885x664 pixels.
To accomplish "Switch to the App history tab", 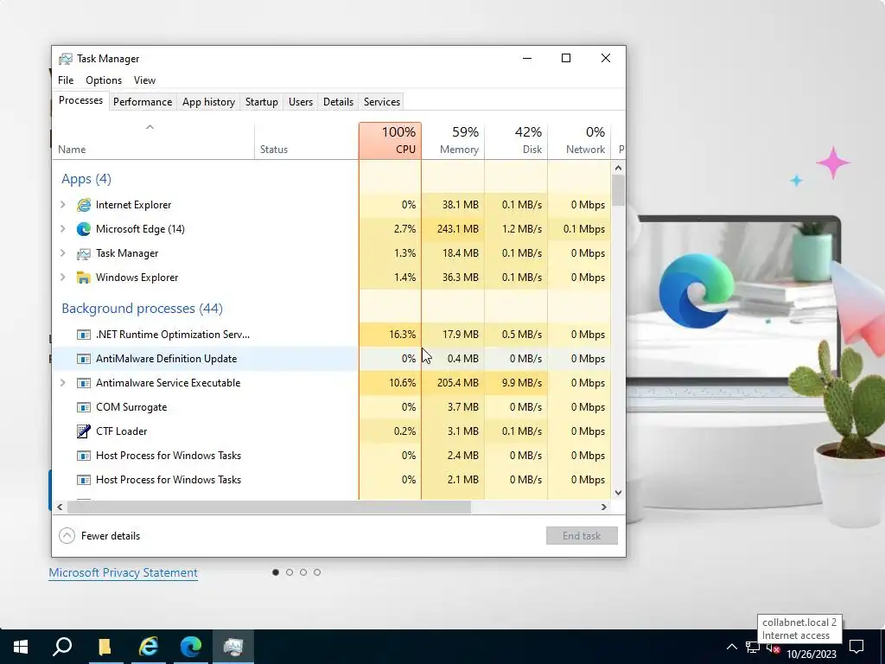I will point(208,102).
